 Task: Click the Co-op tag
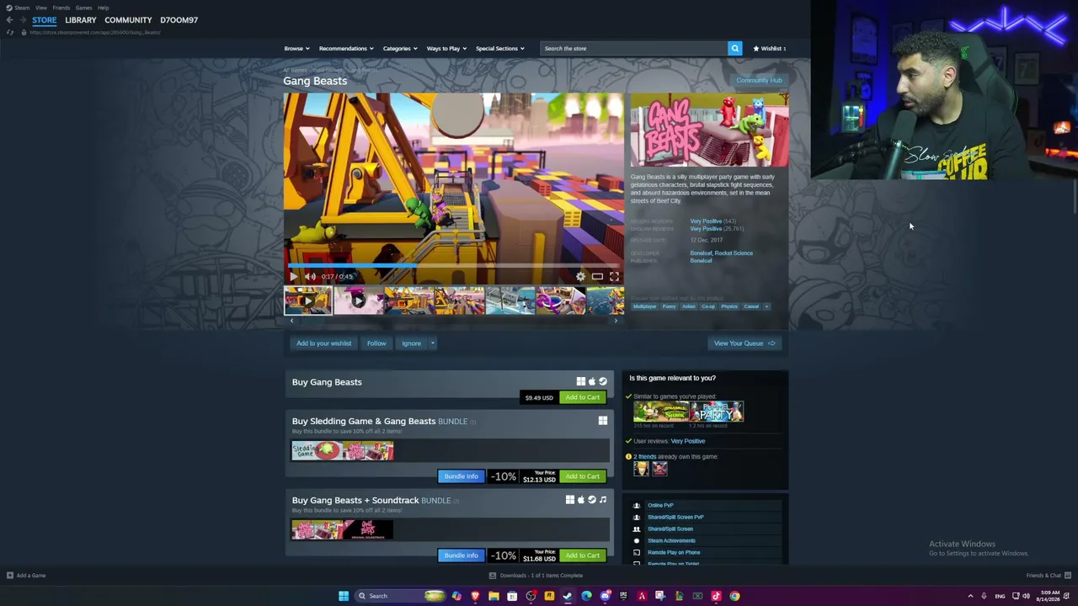pyautogui.click(x=708, y=306)
